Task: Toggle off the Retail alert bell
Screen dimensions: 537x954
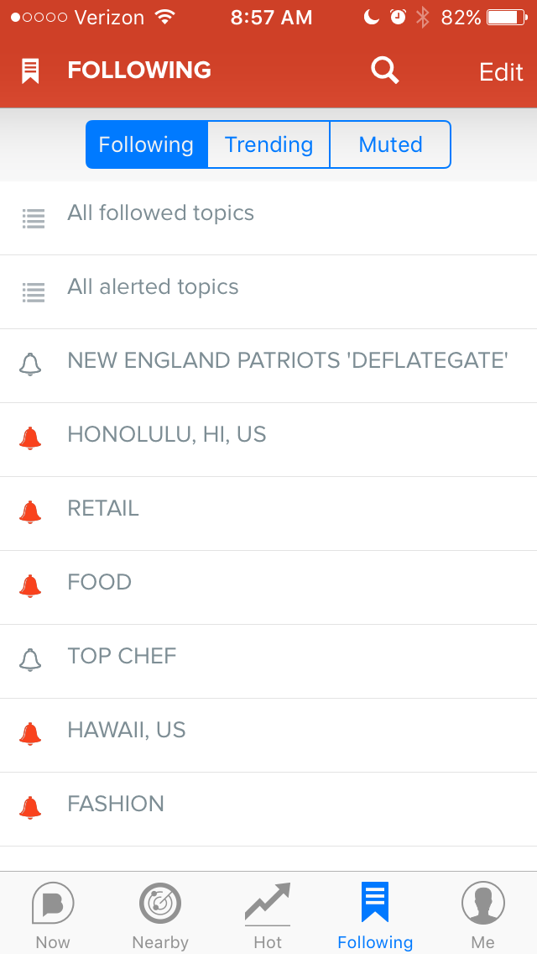Action: click(30, 512)
